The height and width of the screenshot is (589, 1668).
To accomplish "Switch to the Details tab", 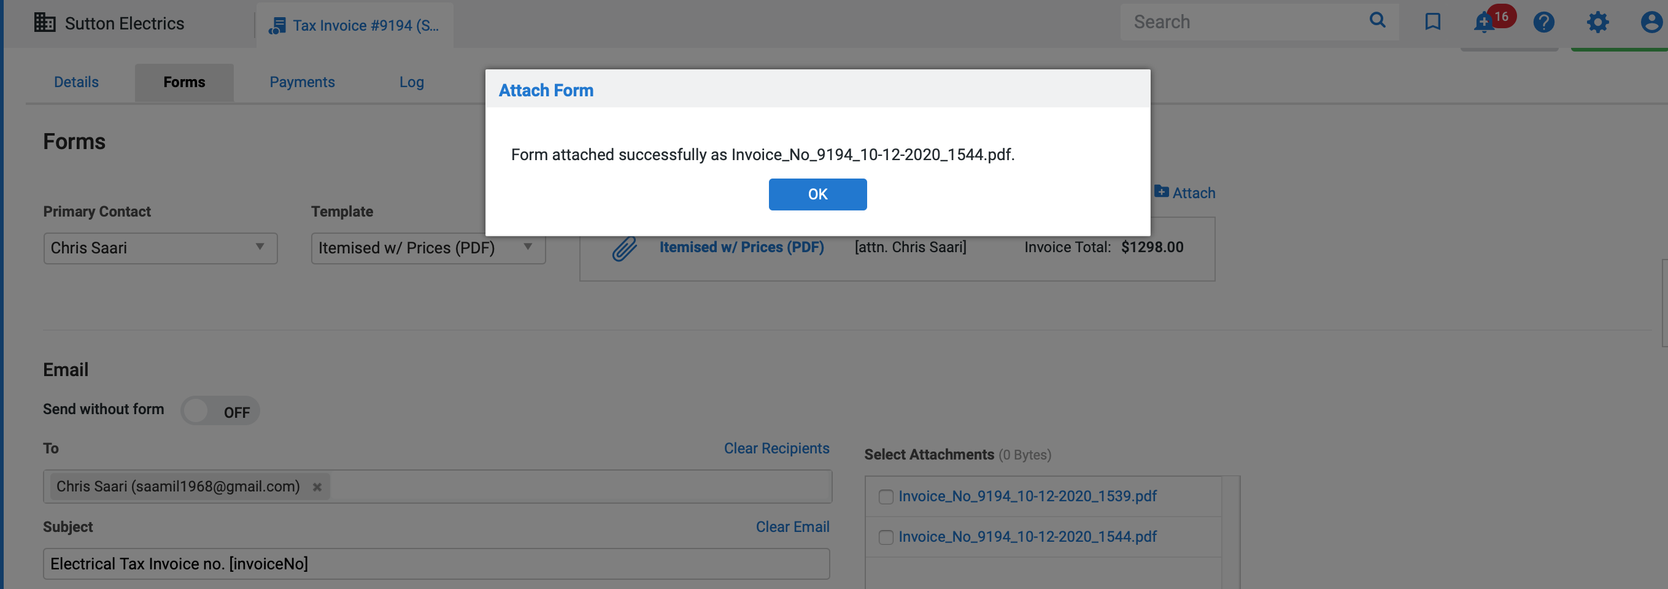I will [x=75, y=82].
